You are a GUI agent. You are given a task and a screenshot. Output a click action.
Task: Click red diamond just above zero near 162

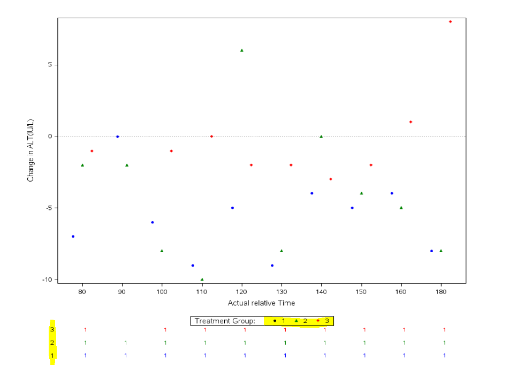pyautogui.click(x=410, y=122)
